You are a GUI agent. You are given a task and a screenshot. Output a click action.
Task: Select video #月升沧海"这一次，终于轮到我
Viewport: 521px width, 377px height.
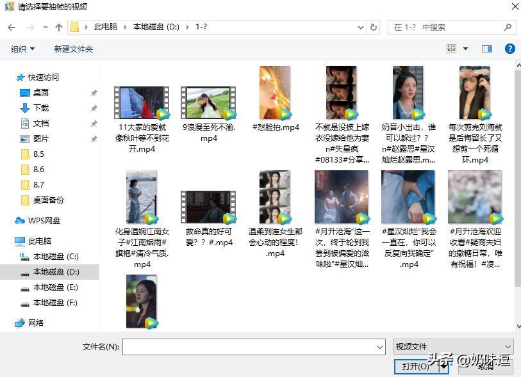coord(342,219)
